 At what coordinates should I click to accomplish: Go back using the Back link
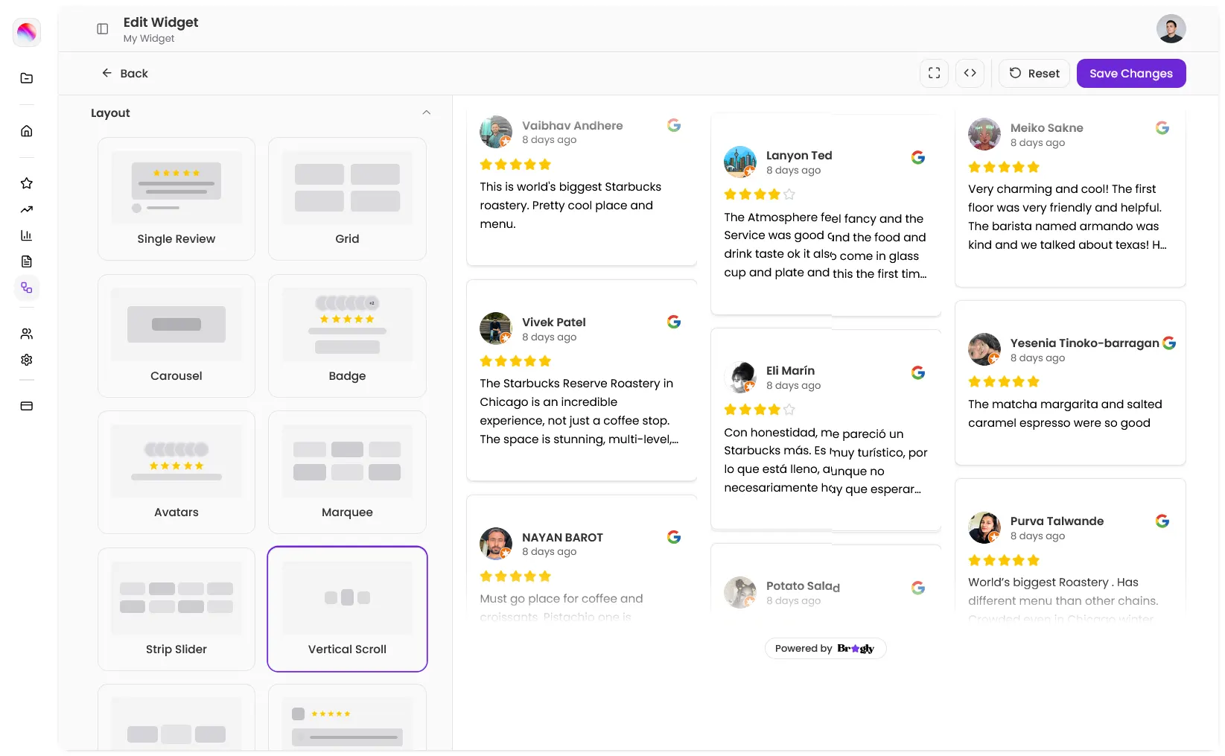(x=125, y=73)
